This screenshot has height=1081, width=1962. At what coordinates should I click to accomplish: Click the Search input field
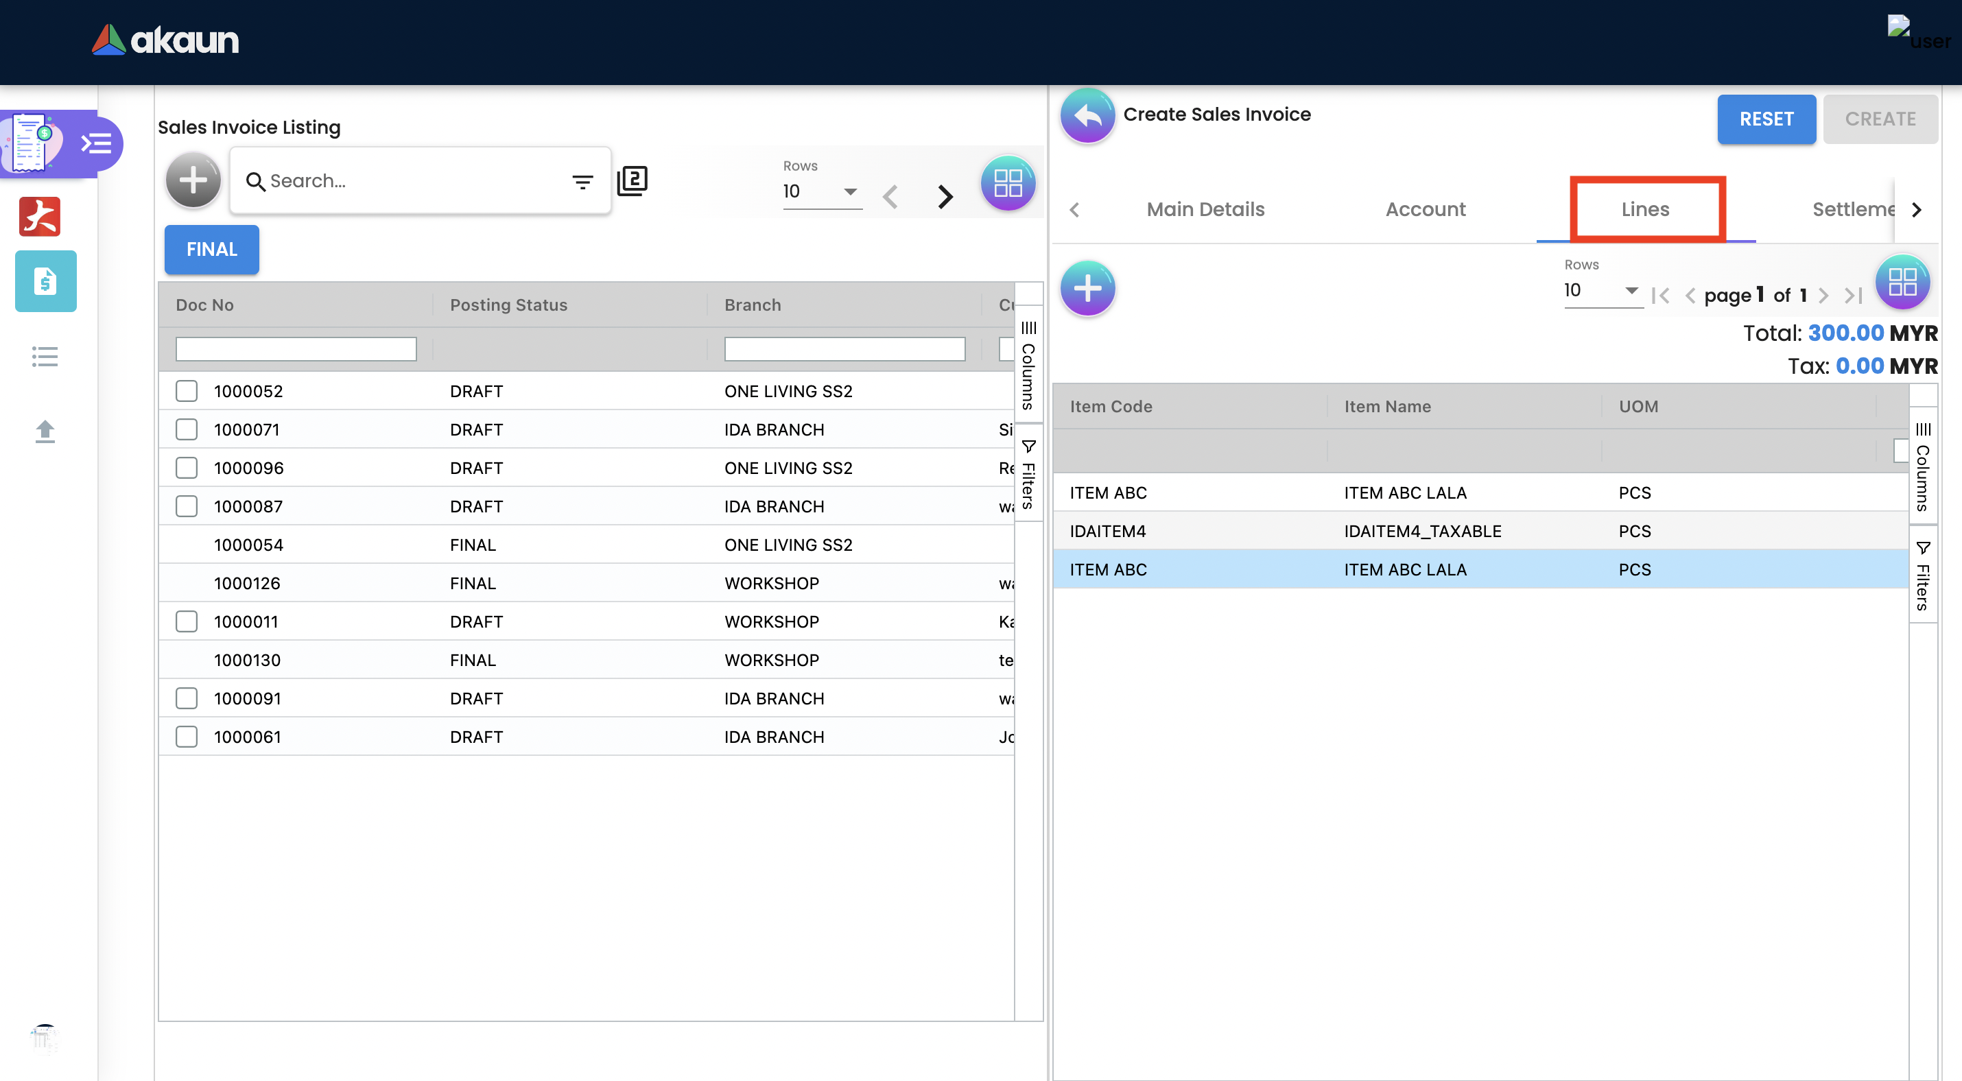(412, 181)
